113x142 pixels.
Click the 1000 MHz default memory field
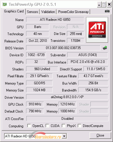pos(68,111)
